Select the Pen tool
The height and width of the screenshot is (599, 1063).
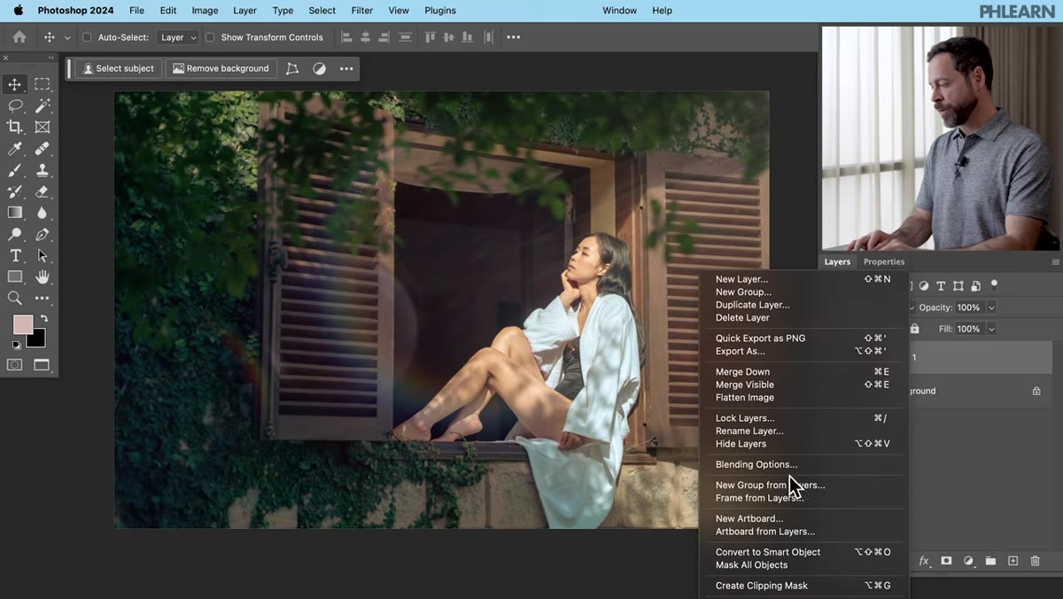click(42, 235)
